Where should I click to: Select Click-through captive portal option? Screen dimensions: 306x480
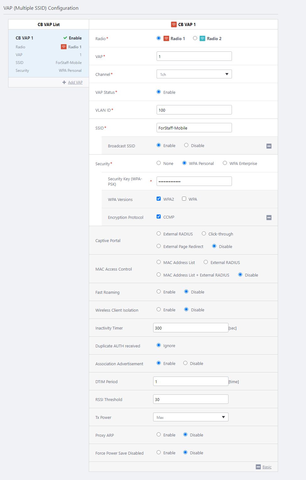204,234
